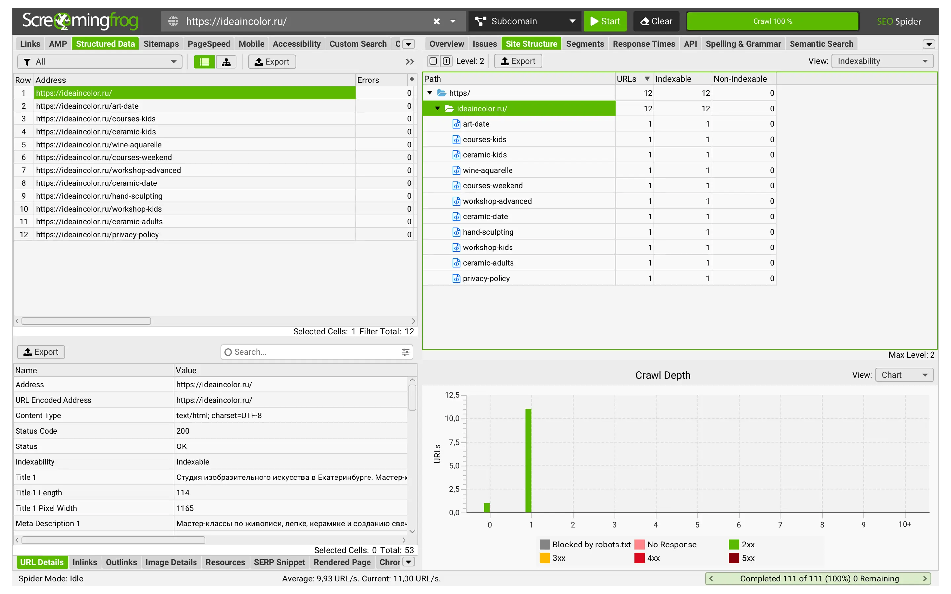
Task: Add a column using the plus icon
Action: click(x=411, y=79)
